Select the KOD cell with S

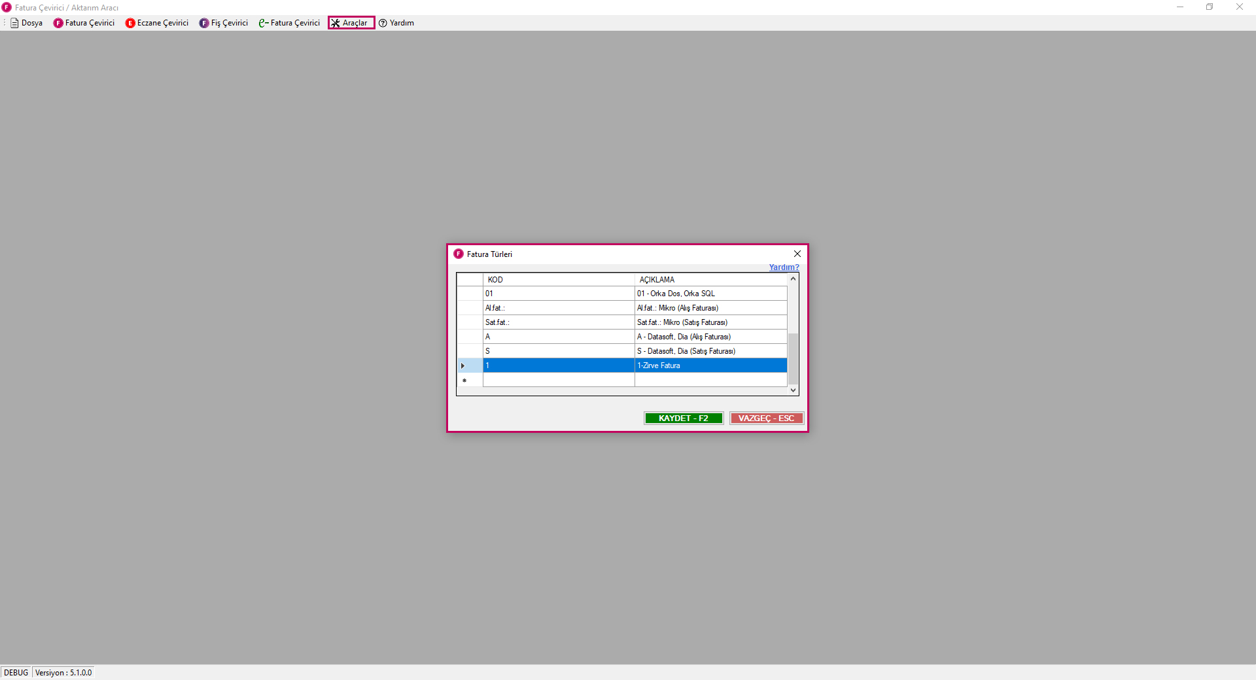[559, 351]
